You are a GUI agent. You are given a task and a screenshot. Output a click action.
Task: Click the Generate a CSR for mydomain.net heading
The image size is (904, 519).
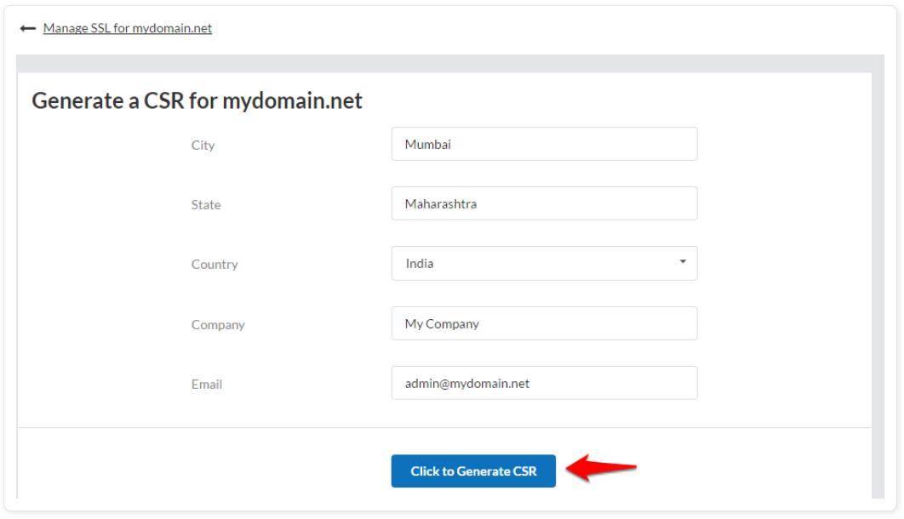click(197, 100)
